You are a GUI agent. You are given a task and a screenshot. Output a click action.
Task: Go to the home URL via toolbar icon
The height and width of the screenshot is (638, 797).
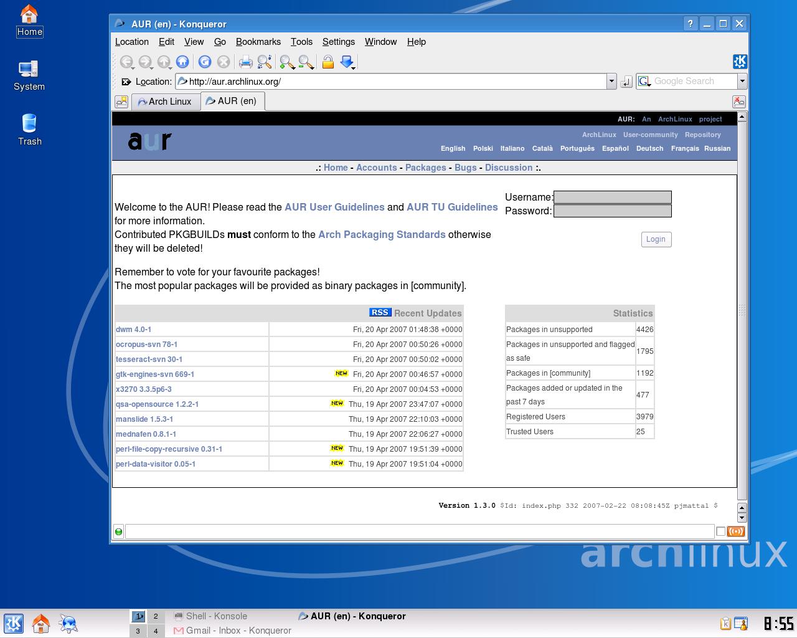(182, 62)
